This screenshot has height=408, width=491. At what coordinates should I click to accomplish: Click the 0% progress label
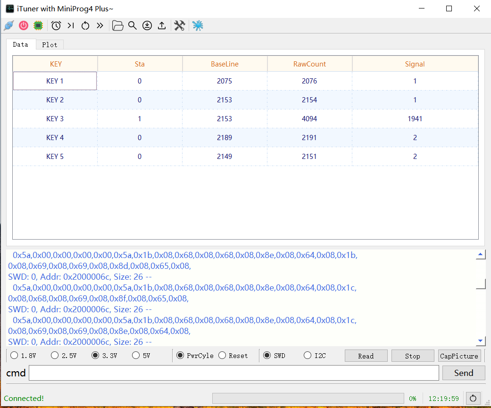tap(413, 399)
